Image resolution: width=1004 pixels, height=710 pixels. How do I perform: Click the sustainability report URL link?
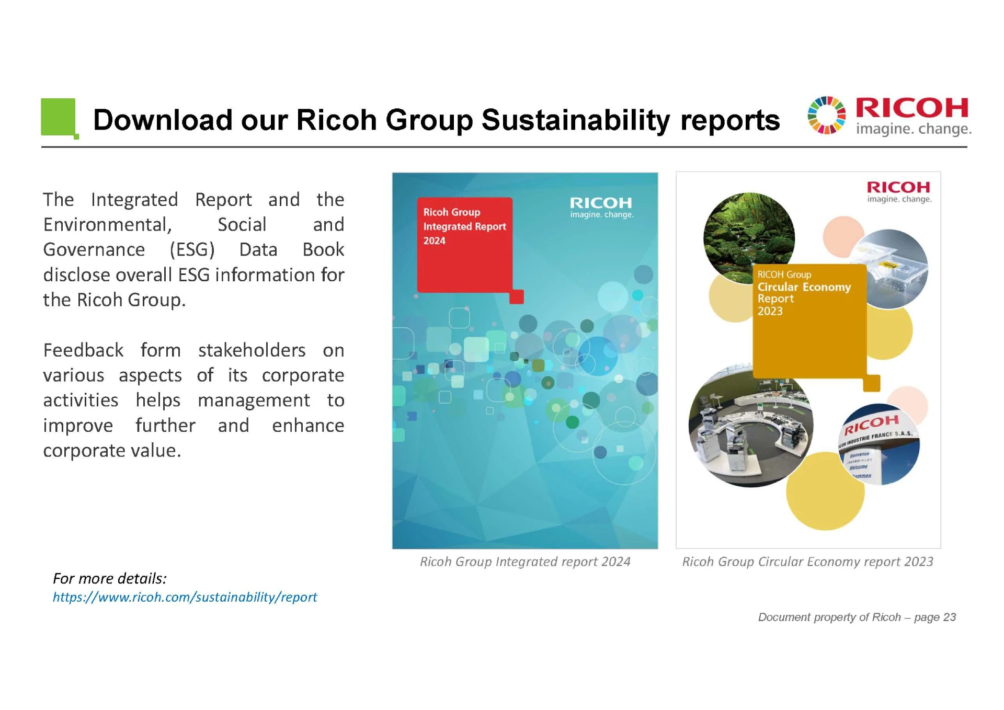pos(185,597)
